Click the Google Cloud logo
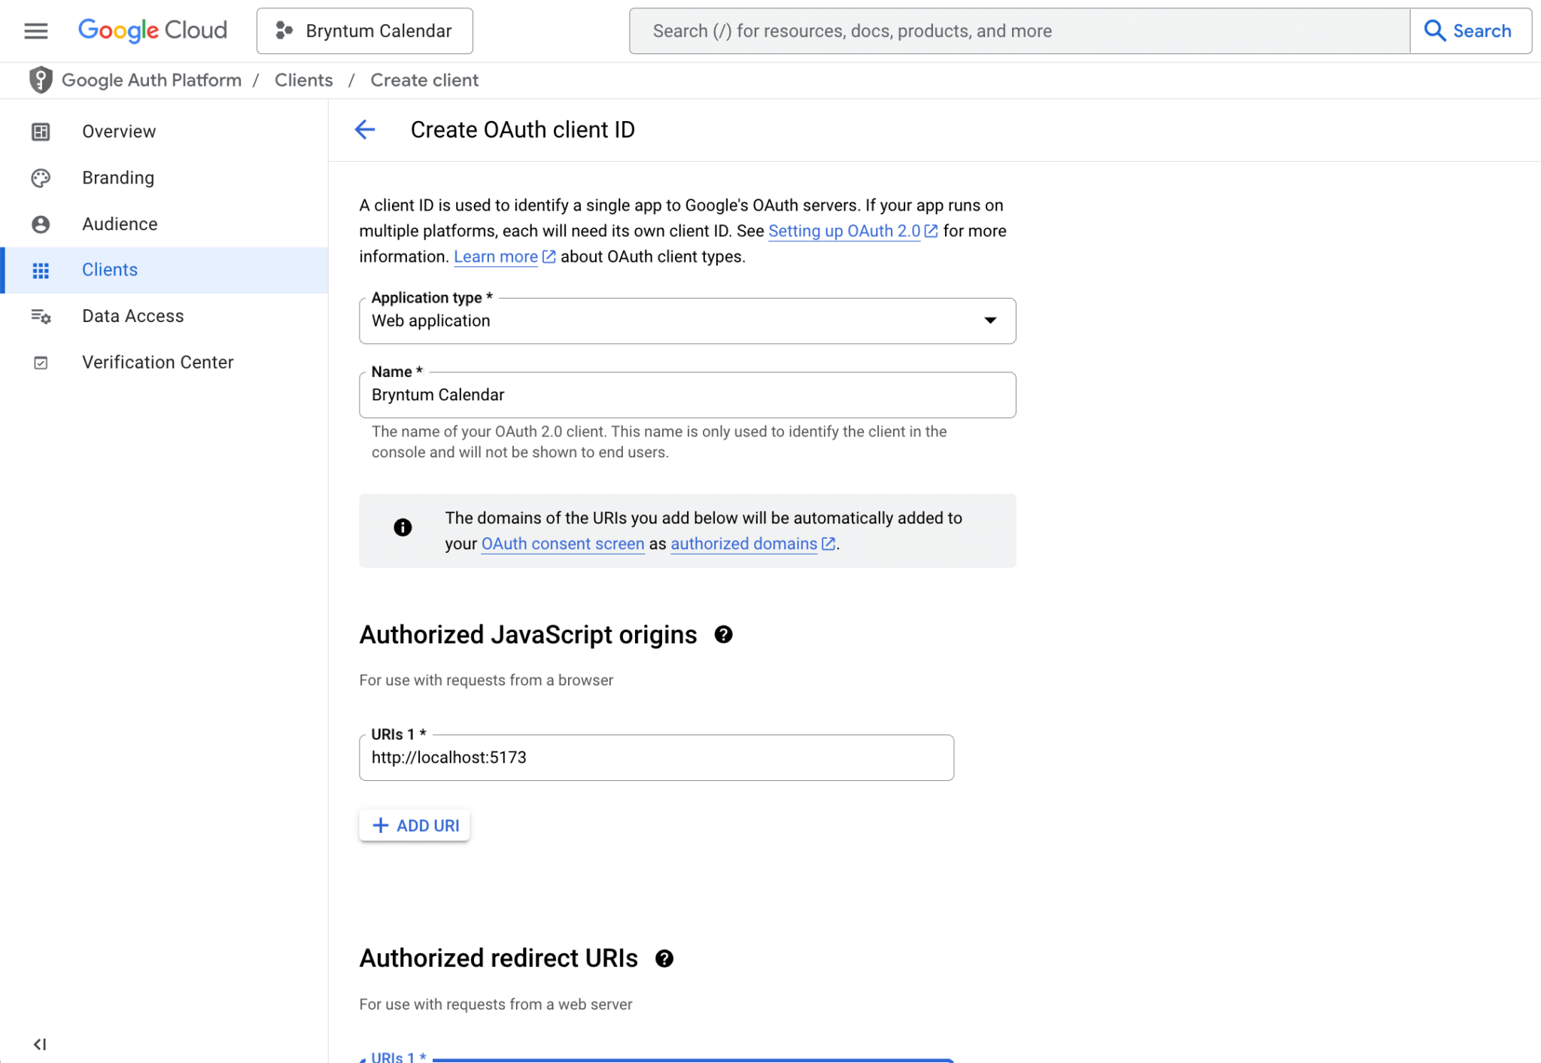1541x1063 pixels. click(153, 31)
